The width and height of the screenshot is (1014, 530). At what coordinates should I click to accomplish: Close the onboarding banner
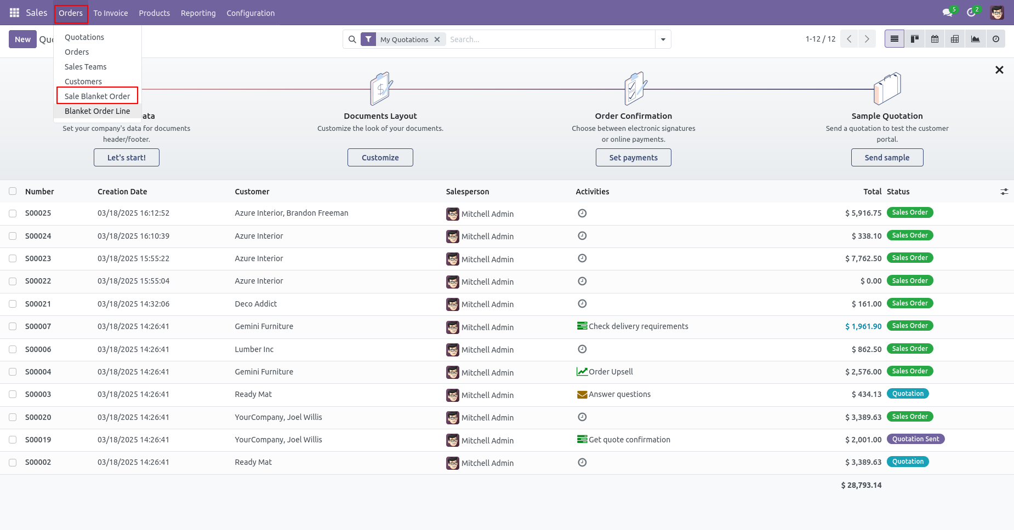tap(999, 70)
